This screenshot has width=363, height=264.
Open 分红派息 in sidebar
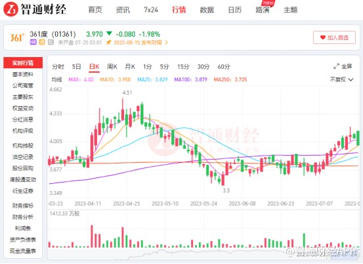23,120
